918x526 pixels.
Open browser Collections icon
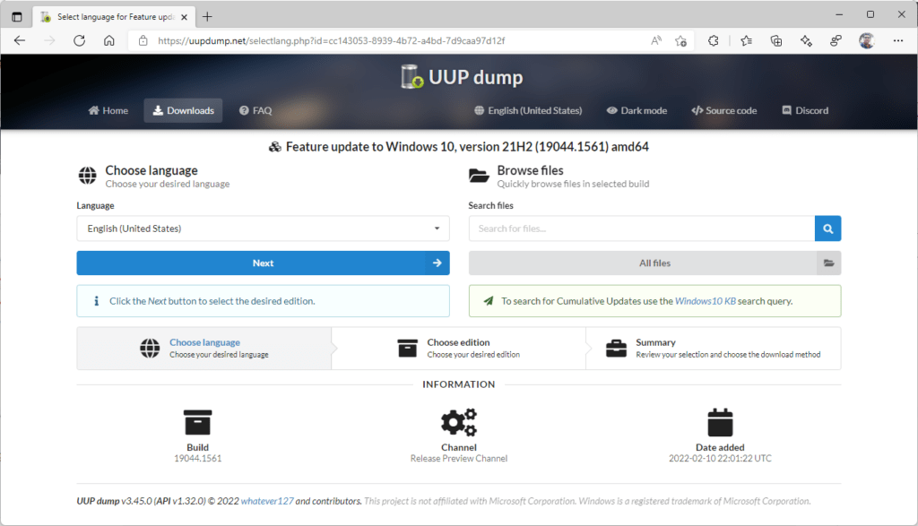(x=776, y=40)
